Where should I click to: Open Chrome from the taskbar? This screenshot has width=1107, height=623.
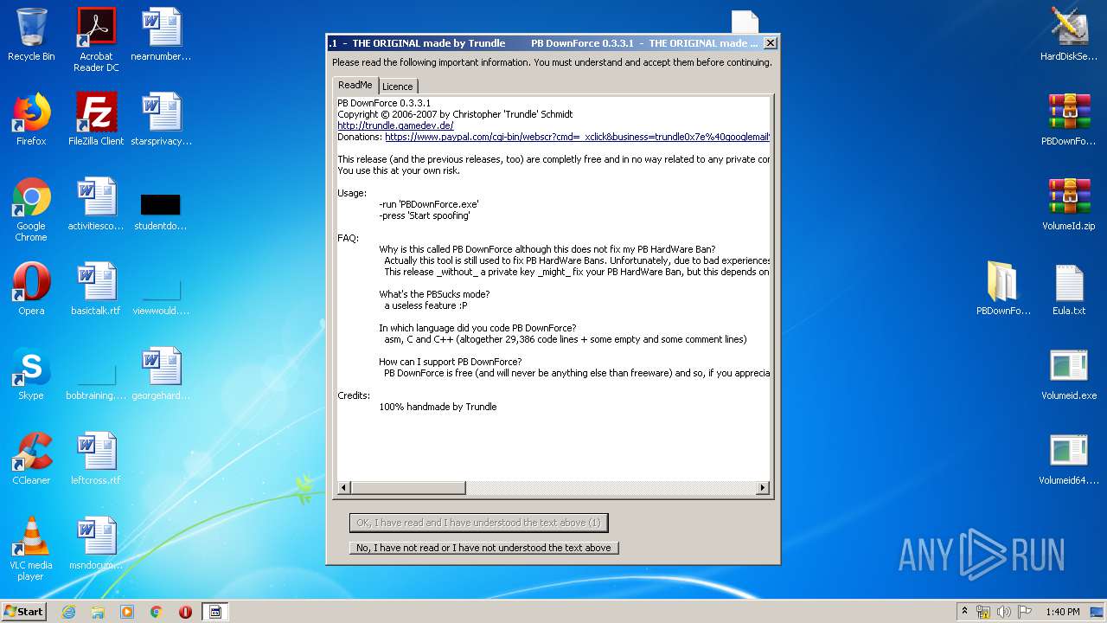pyautogui.click(x=157, y=612)
